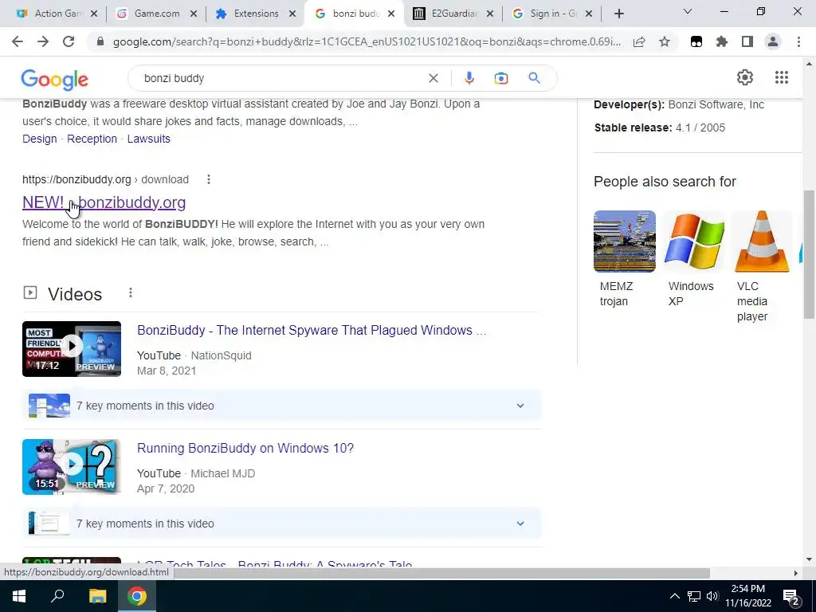
Task: Open the tab search dropdown
Action: [688, 11]
